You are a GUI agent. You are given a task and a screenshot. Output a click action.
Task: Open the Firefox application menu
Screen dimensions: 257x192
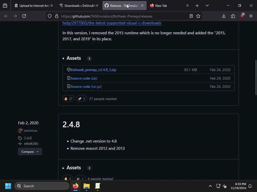coord(251,16)
